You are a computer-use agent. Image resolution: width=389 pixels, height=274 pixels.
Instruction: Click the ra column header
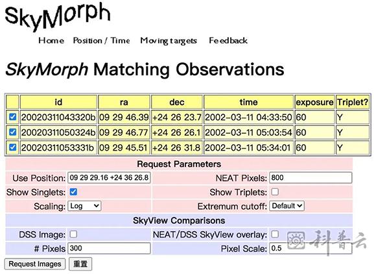tap(124, 102)
